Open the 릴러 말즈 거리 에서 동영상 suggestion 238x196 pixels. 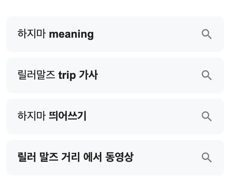point(115,158)
